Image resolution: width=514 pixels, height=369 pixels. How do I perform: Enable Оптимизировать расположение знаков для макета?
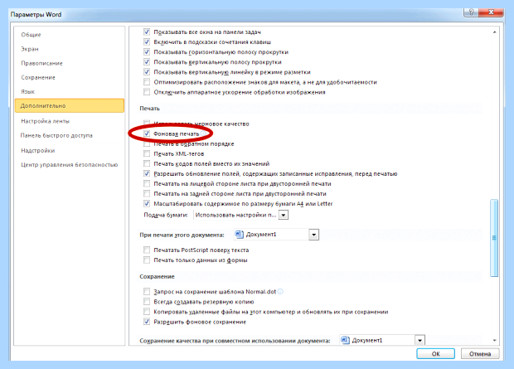pyautogui.click(x=147, y=82)
